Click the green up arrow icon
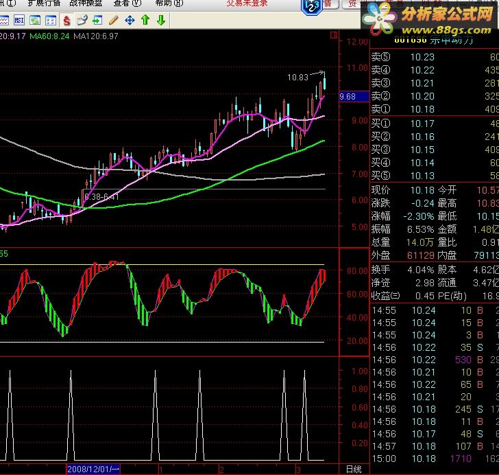 (145, 20)
